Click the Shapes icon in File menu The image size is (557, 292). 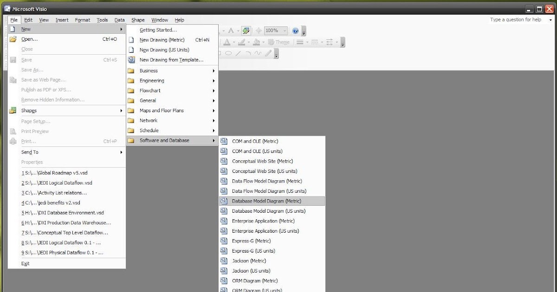point(13,111)
